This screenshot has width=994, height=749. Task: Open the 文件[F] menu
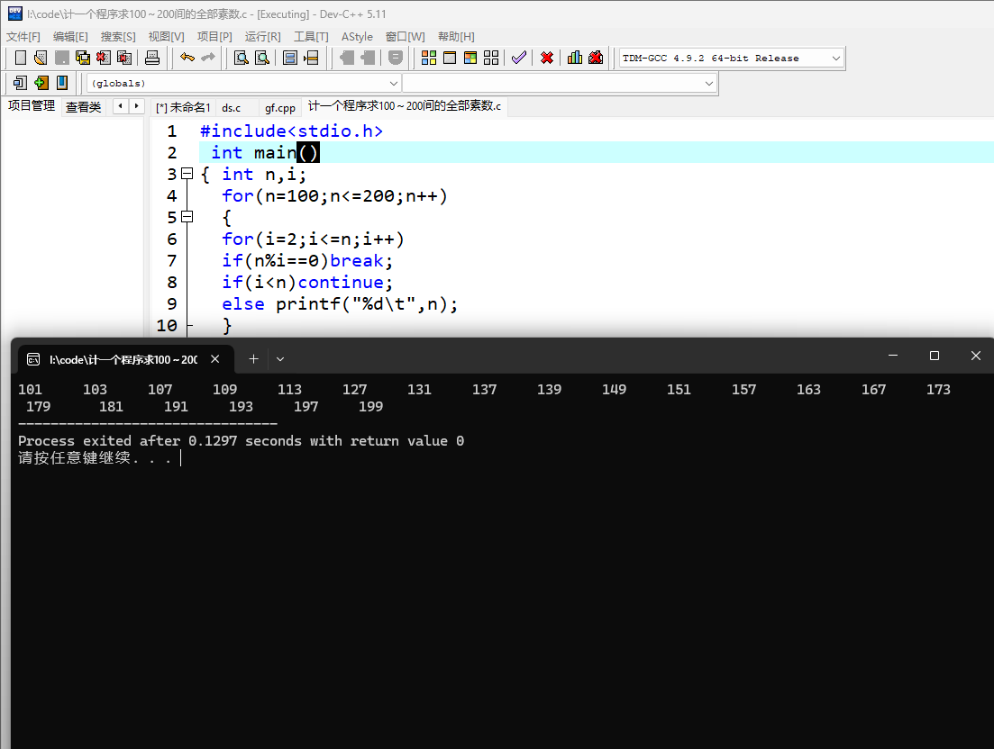[23, 37]
